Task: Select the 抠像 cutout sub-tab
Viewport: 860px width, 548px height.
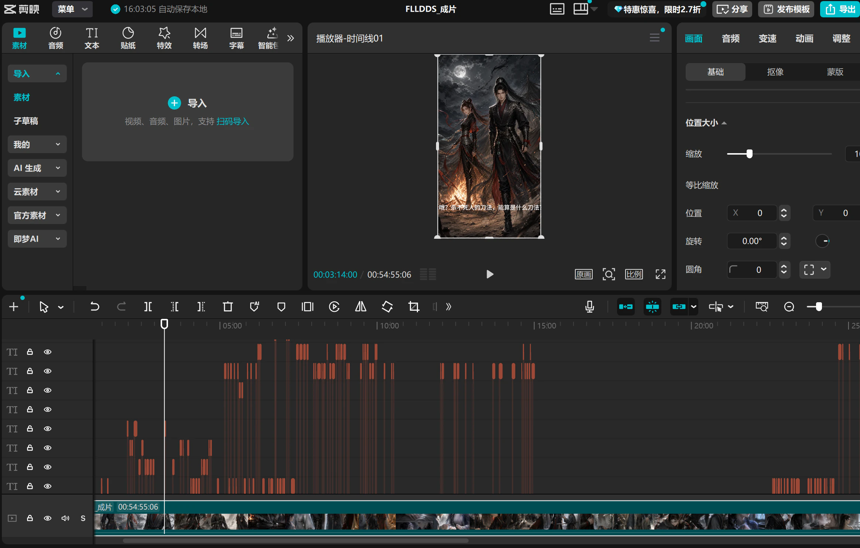Action: pos(775,72)
